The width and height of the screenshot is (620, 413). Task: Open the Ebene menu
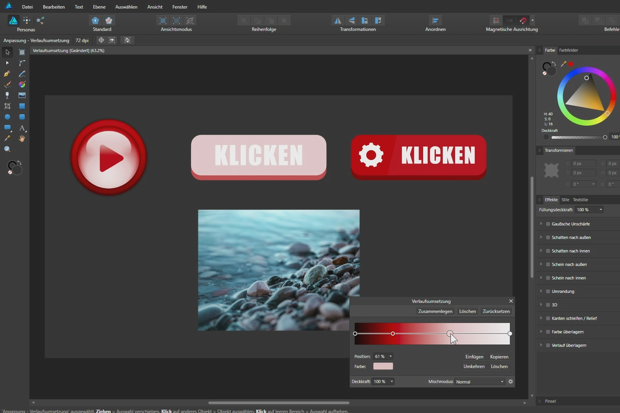(x=99, y=7)
